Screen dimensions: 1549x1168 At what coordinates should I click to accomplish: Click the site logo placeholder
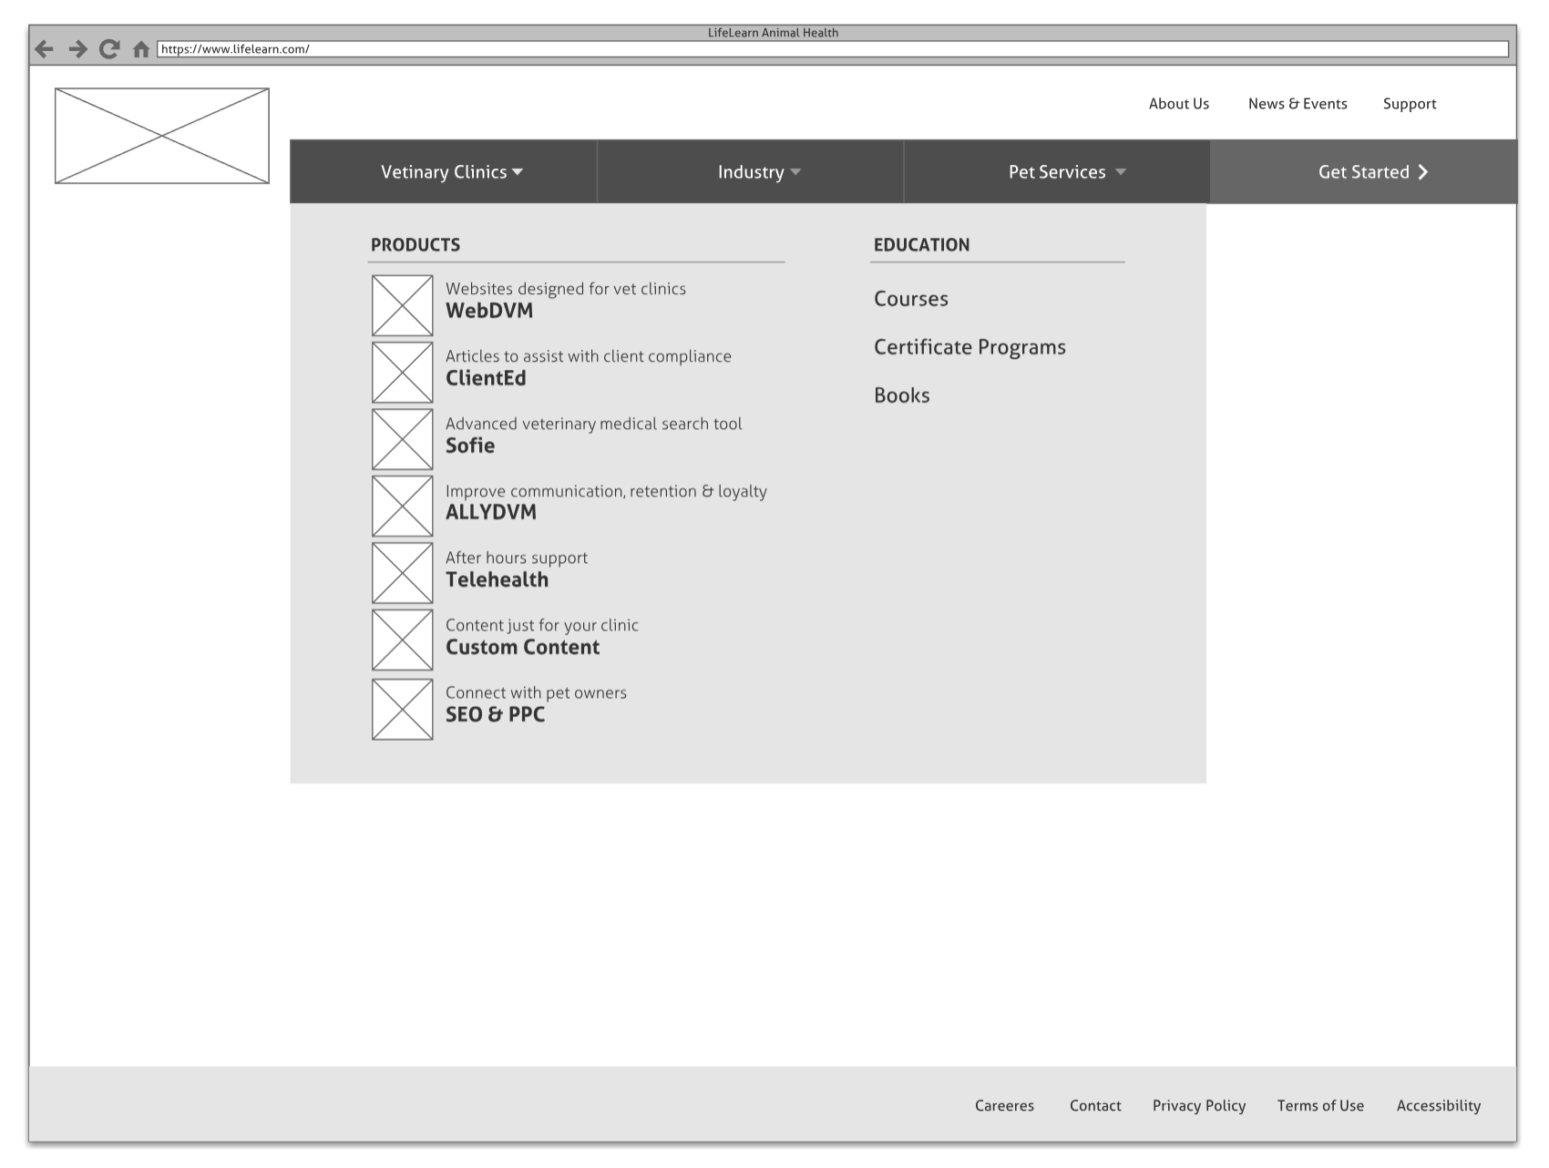click(162, 136)
